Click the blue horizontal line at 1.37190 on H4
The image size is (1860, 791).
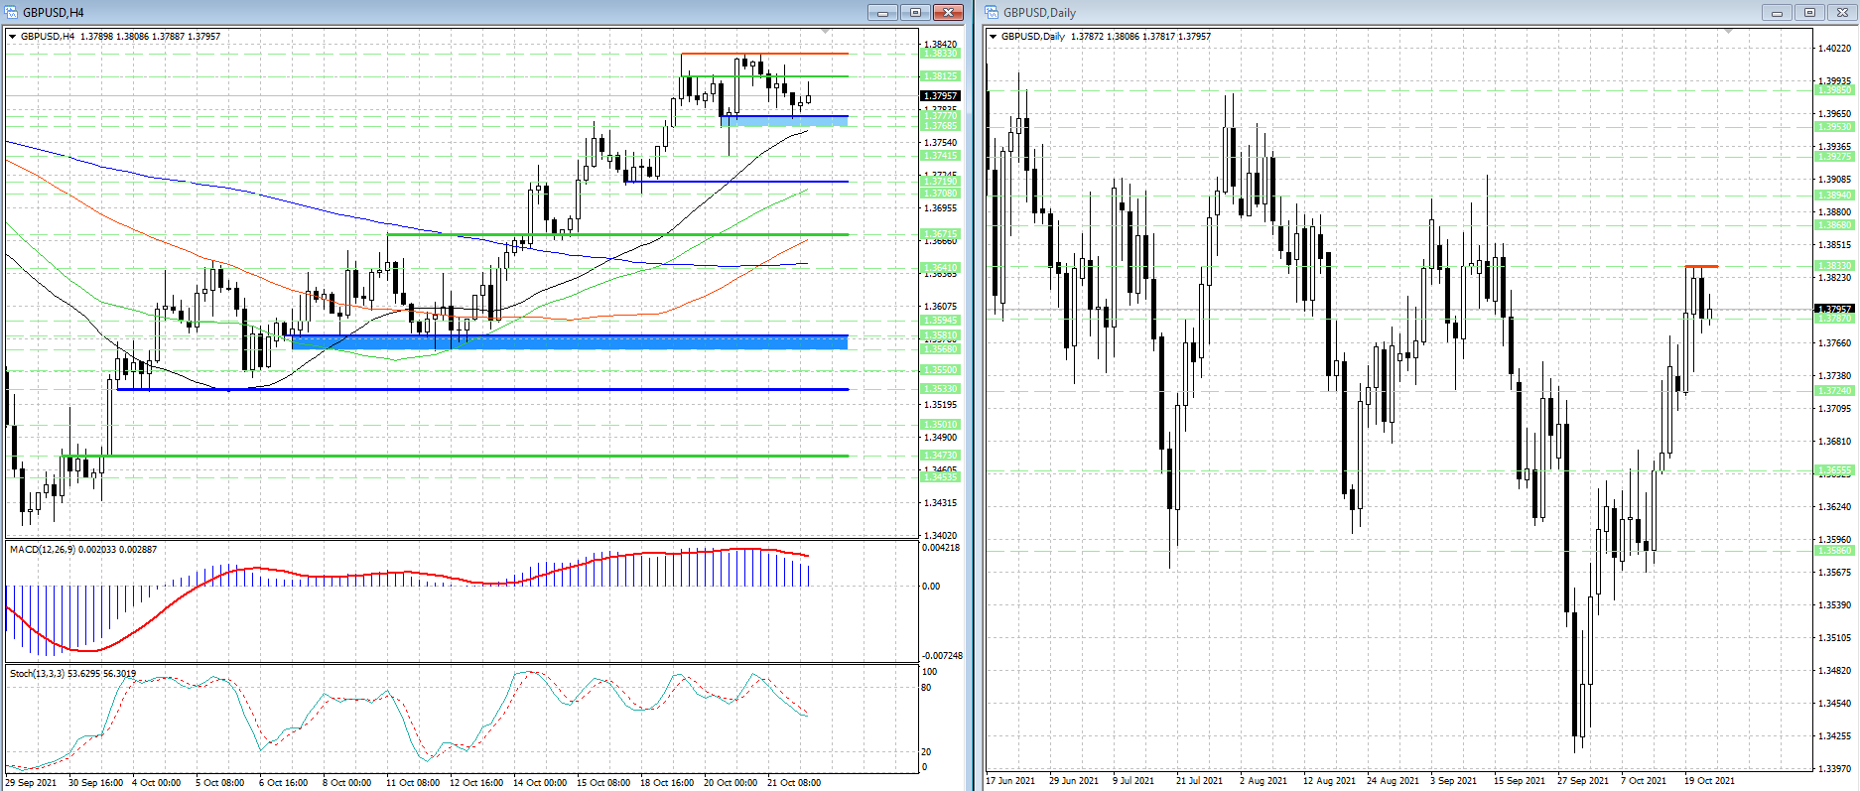click(x=736, y=182)
